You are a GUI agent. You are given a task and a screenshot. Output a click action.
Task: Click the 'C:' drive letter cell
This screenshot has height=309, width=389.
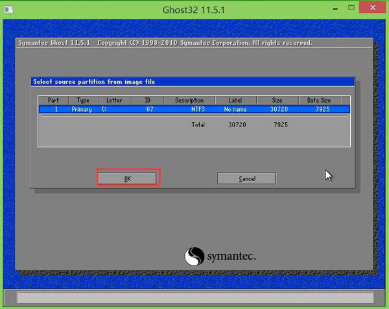tap(104, 109)
